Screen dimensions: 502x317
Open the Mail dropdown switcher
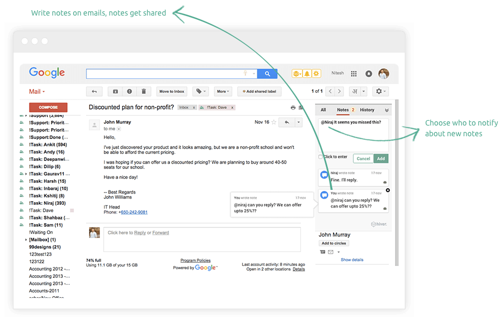[37, 92]
